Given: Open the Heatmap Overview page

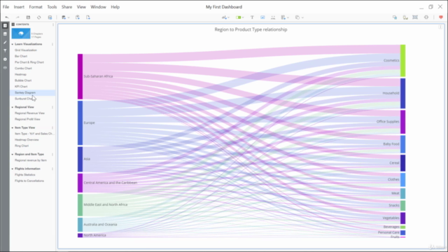Looking at the screenshot, I should [27, 140].
